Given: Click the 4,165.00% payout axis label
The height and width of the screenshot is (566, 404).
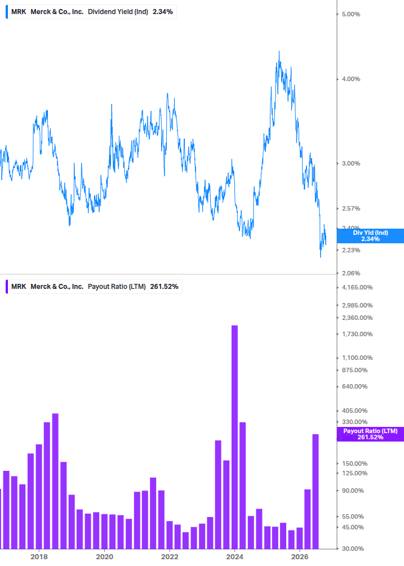Looking at the screenshot, I should coord(357,288).
